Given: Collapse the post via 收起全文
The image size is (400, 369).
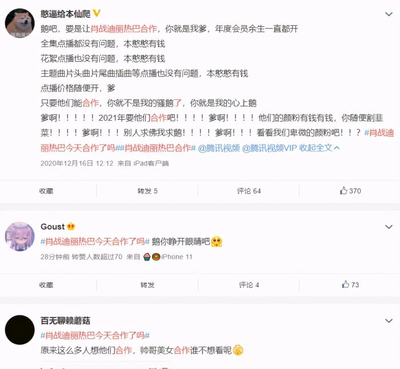Looking at the screenshot, I should (319, 148).
